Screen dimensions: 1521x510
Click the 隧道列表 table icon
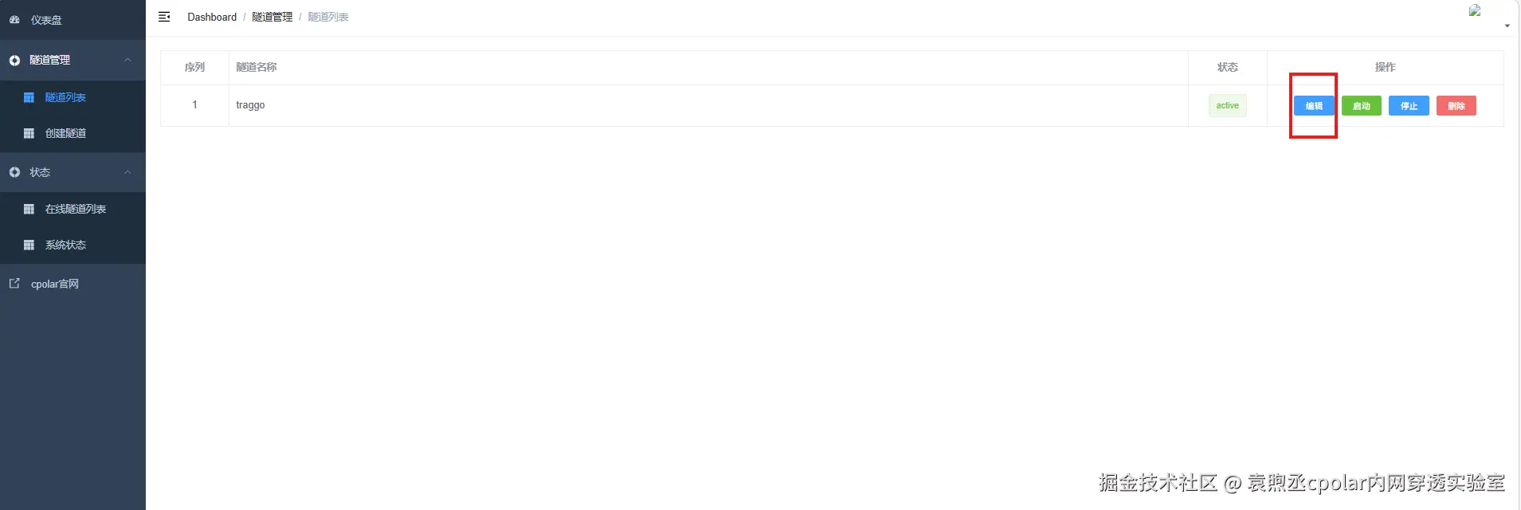pyautogui.click(x=29, y=97)
